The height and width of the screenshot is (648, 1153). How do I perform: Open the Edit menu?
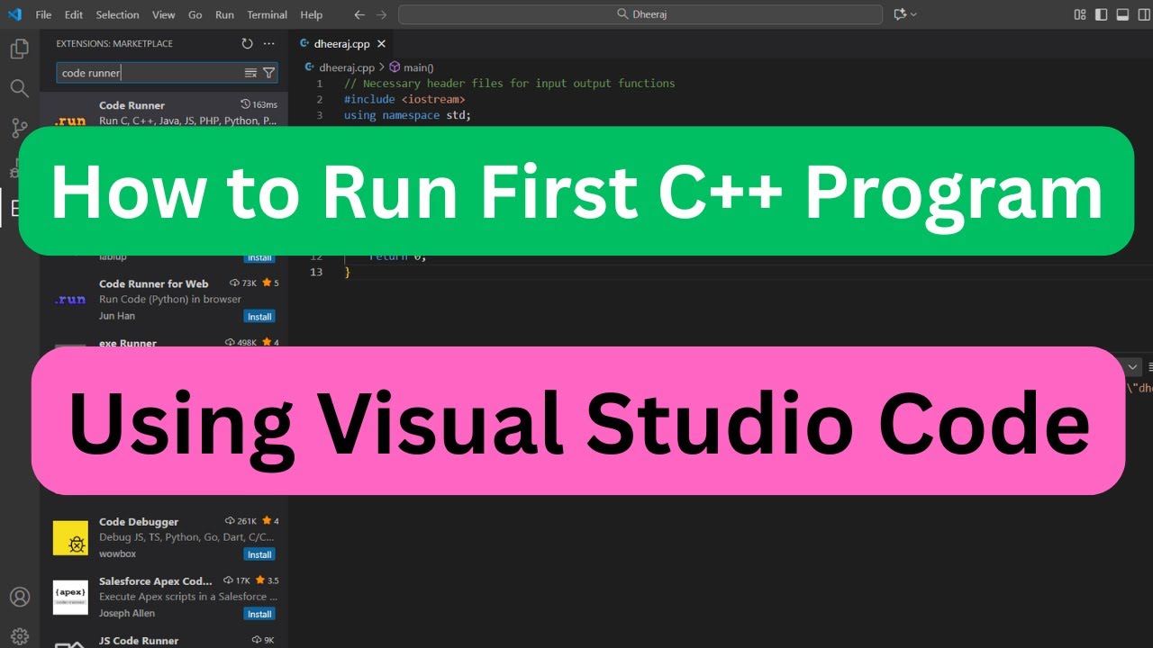coord(74,14)
